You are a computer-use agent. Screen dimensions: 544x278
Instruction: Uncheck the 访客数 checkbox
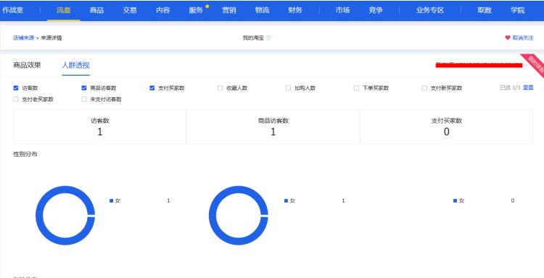click(x=16, y=88)
